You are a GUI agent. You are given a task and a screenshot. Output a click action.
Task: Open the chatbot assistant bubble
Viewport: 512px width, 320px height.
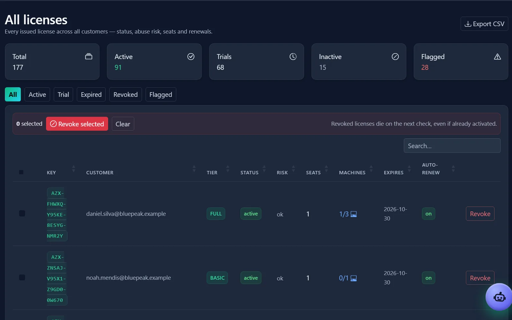499,297
